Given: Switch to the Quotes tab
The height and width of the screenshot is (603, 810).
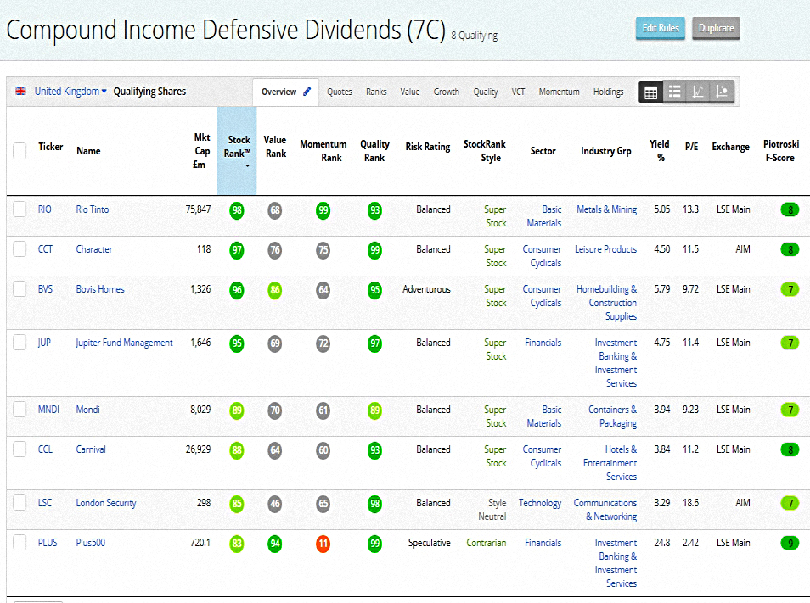Looking at the screenshot, I should tap(340, 92).
